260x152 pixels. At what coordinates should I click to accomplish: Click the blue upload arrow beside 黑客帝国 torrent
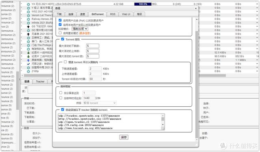(x=28, y=60)
